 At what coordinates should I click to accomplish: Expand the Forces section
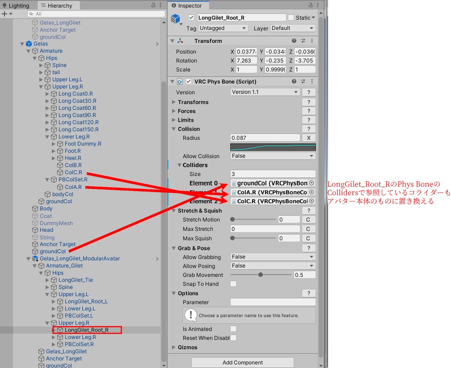(174, 111)
